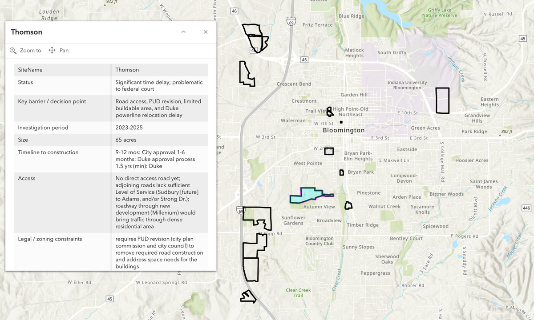Click Route 45 shield near Crescent Bend
This screenshot has height=320, width=534.
tap(304, 60)
